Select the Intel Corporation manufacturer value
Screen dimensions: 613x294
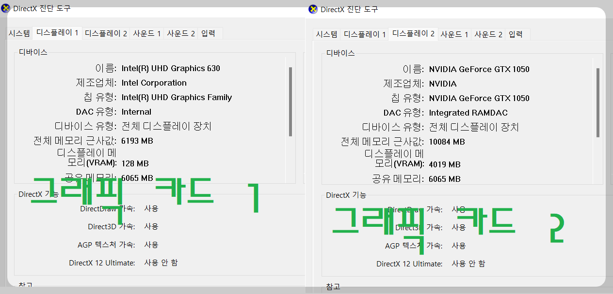pos(154,83)
